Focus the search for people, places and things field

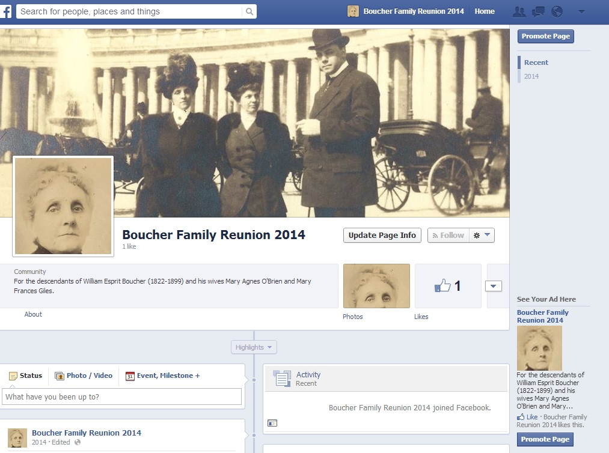[x=130, y=11]
